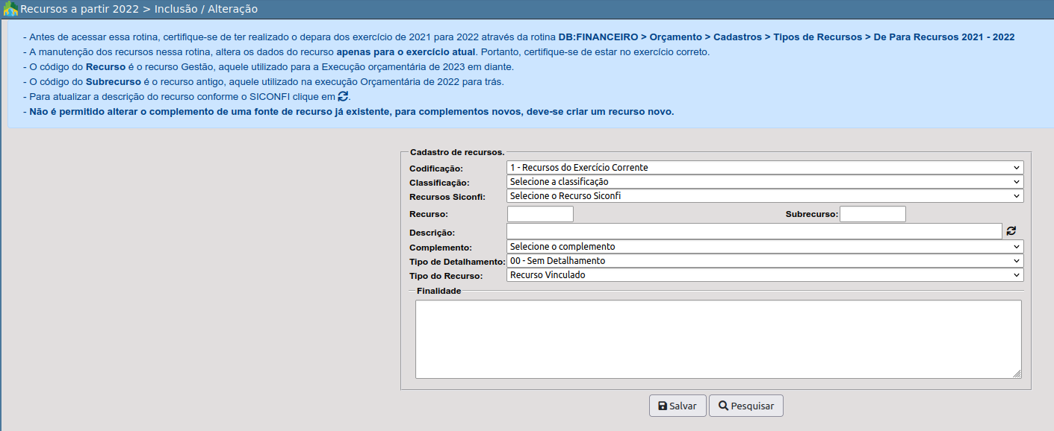The width and height of the screenshot is (1054, 431).
Task: Click the application logo icon in title bar
Action: 10,9
